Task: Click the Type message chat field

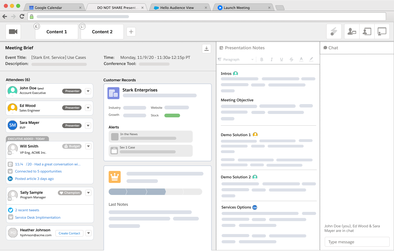Action: pyautogui.click(x=357, y=242)
